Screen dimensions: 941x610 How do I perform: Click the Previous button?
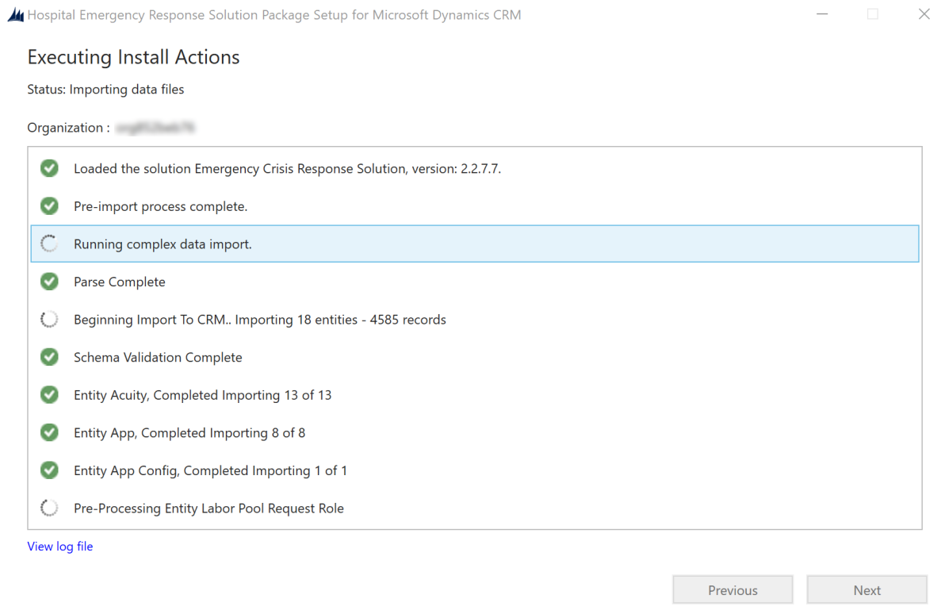pos(733,590)
